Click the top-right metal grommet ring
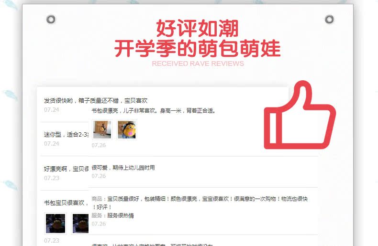 [329, 19]
